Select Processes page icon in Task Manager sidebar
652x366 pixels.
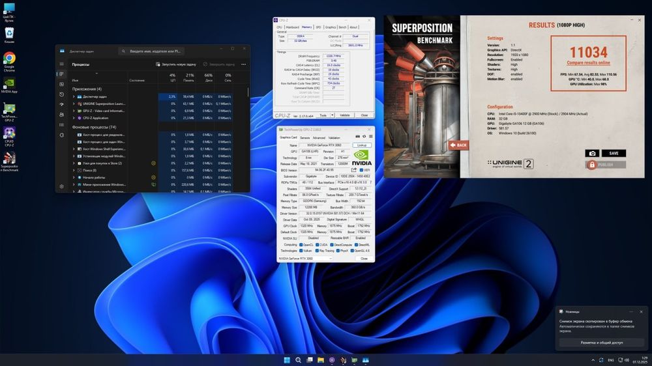[x=61, y=74]
